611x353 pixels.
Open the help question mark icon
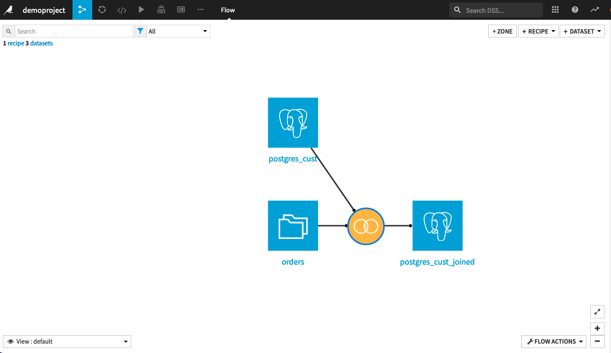tap(575, 10)
